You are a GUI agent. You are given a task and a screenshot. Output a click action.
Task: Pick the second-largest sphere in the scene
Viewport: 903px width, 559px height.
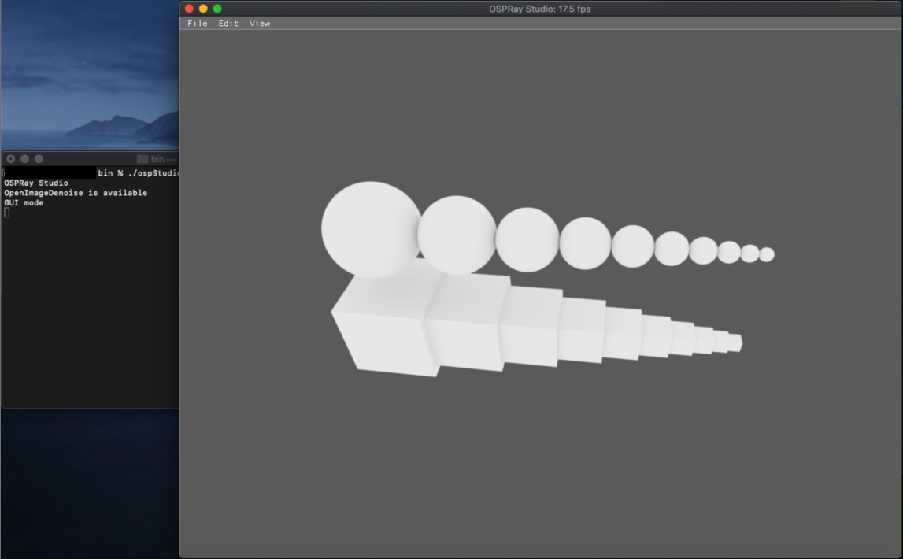coord(457,235)
